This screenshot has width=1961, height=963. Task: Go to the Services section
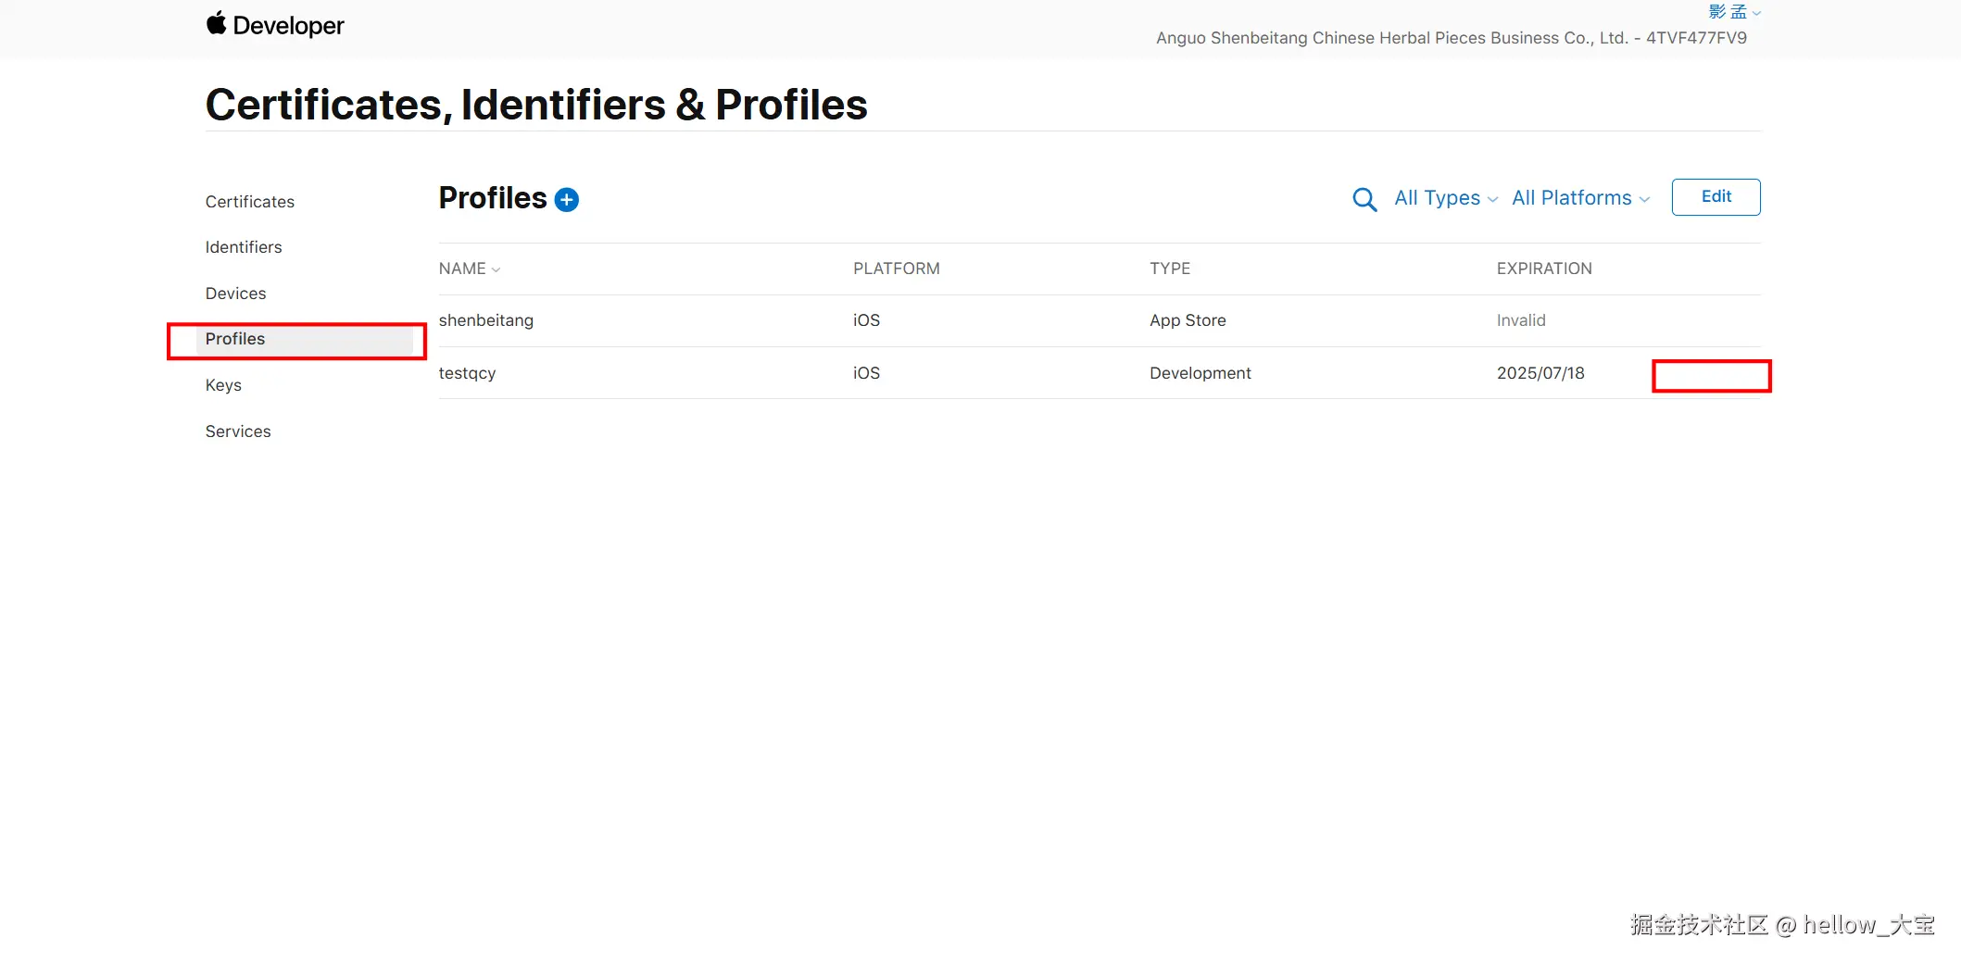(x=238, y=431)
